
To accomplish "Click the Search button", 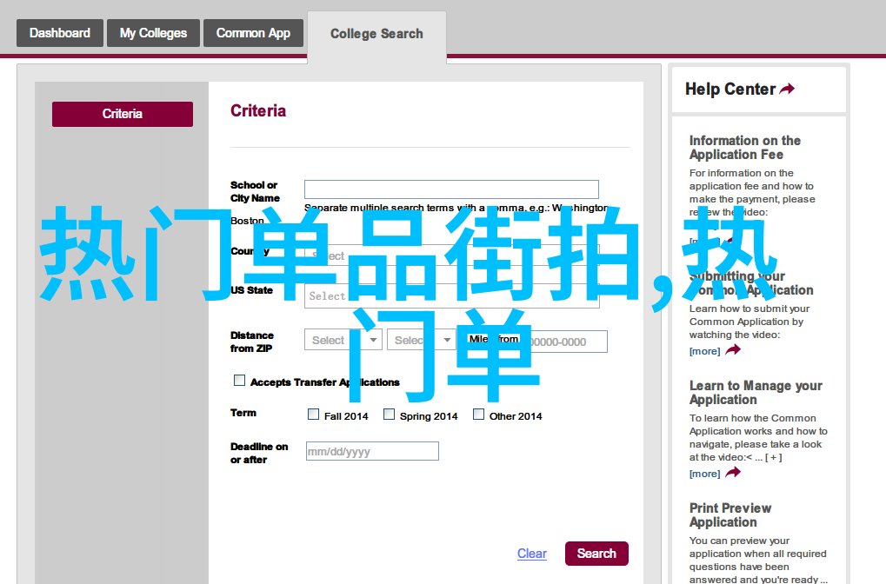I will [x=596, y=554].
